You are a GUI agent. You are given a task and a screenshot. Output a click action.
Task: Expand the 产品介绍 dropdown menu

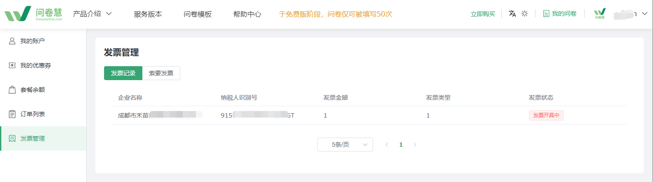pyautogui.click(x=92, y=13)
